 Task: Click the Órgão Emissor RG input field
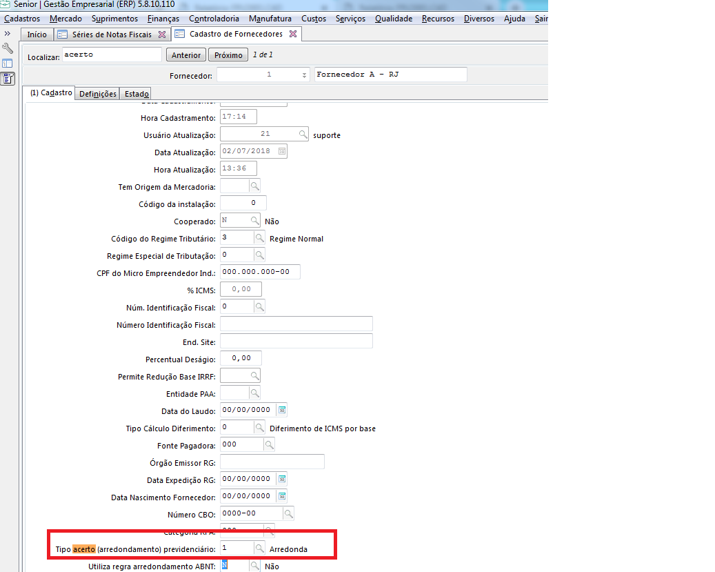pyautogui.click(x=272, y=462)
